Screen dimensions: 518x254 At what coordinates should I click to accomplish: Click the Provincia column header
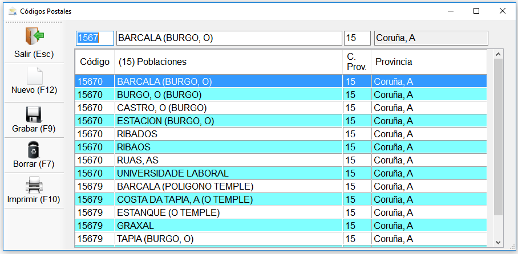429,62
